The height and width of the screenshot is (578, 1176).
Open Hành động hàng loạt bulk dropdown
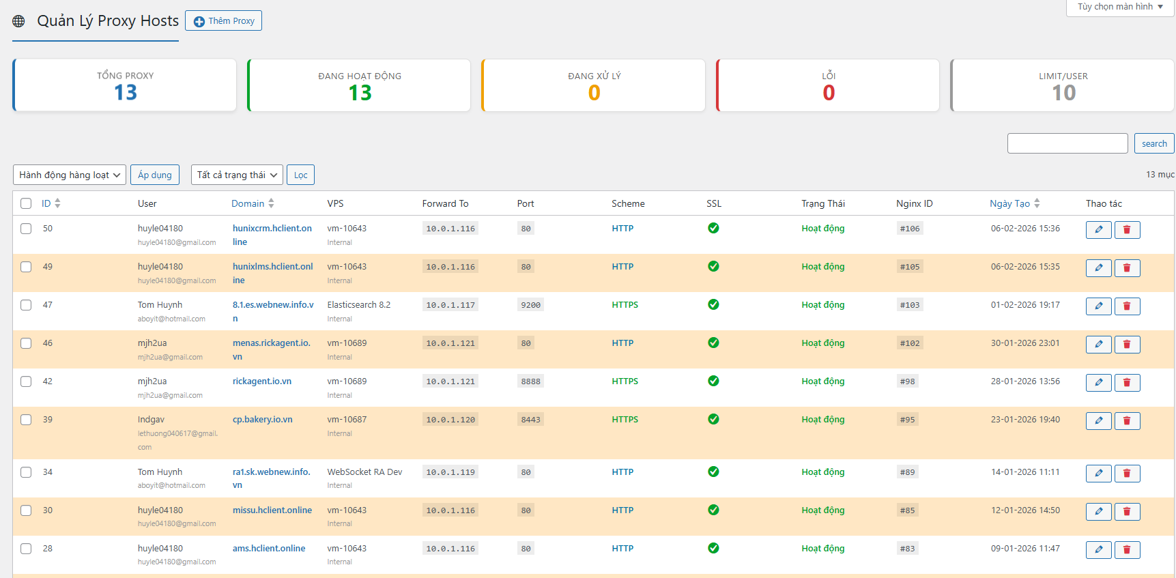[70, 175]
